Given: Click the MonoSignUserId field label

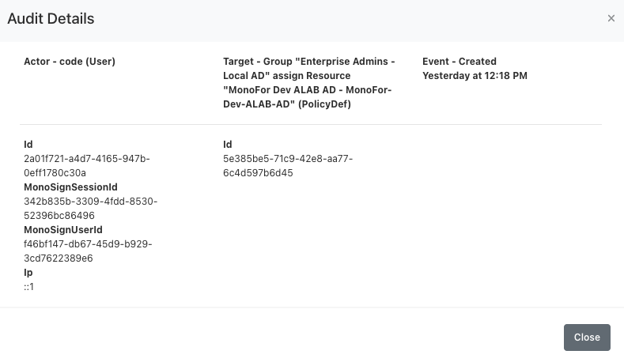Looking at the screenshot, I should tap(63, 230).
